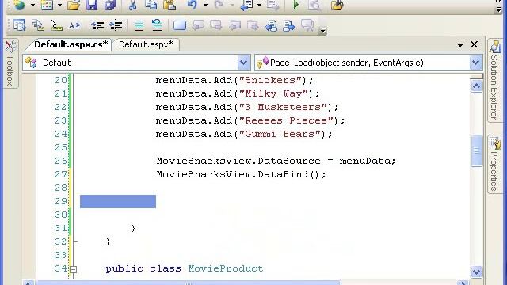Undo the last edit
The image size is (507, 285).
coord(193,6)
